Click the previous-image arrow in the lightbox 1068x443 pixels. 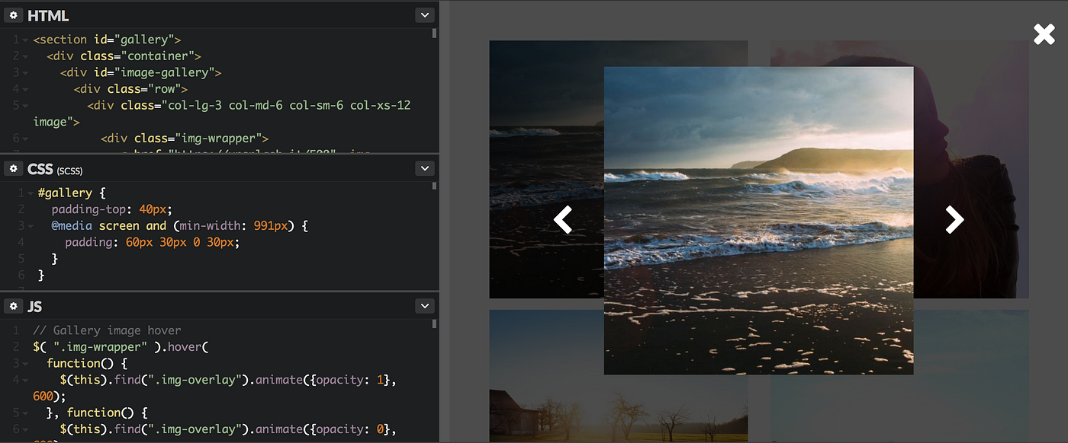[x=562, y=219]
